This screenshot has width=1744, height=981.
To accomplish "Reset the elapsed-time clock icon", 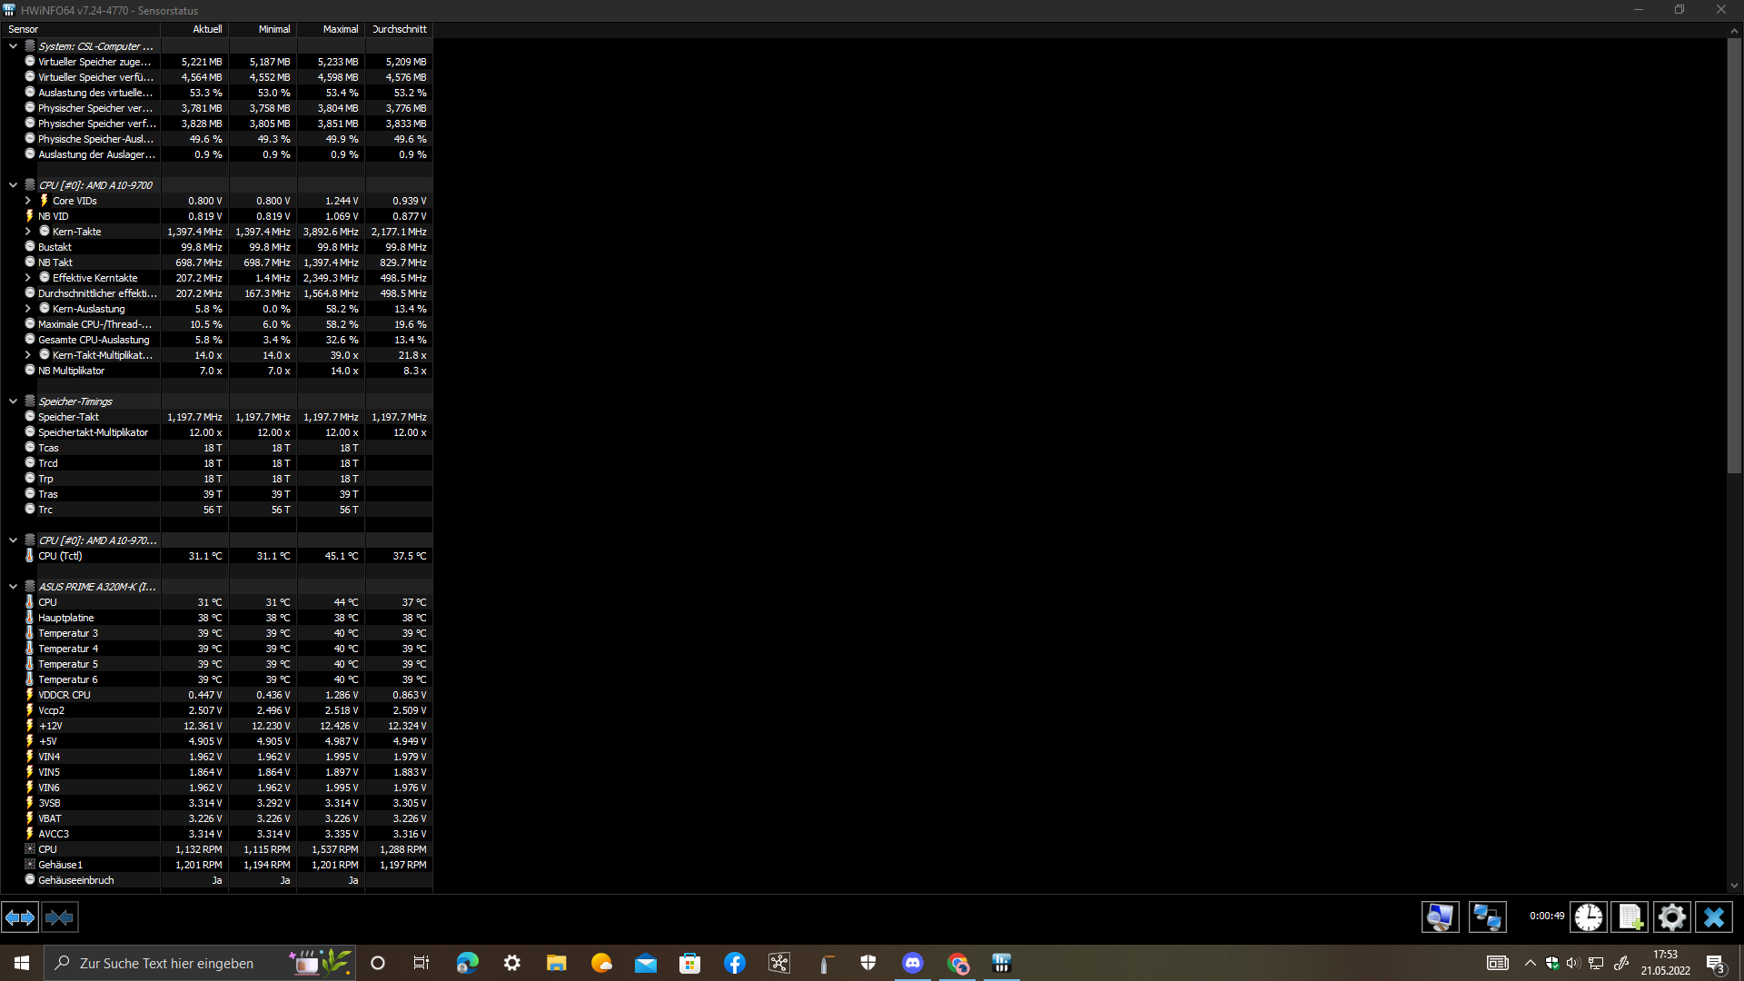I will pos(1588,917).
